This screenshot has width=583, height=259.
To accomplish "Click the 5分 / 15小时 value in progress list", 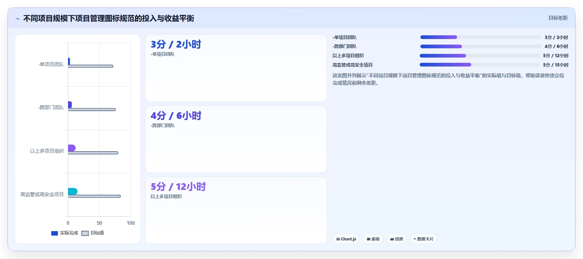I will tap(556, 65).
